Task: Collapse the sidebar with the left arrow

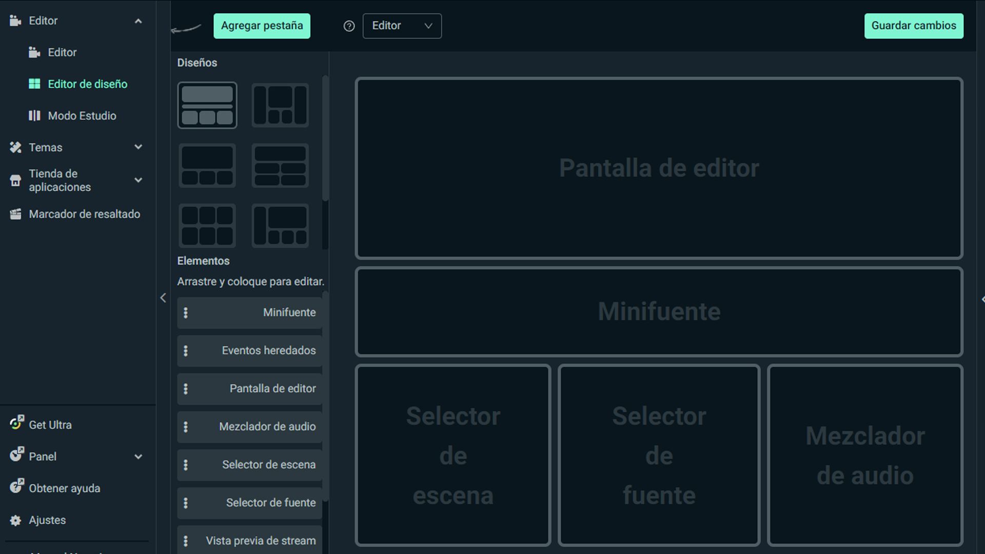Action: pyautogui.click(x=163, y=298)
